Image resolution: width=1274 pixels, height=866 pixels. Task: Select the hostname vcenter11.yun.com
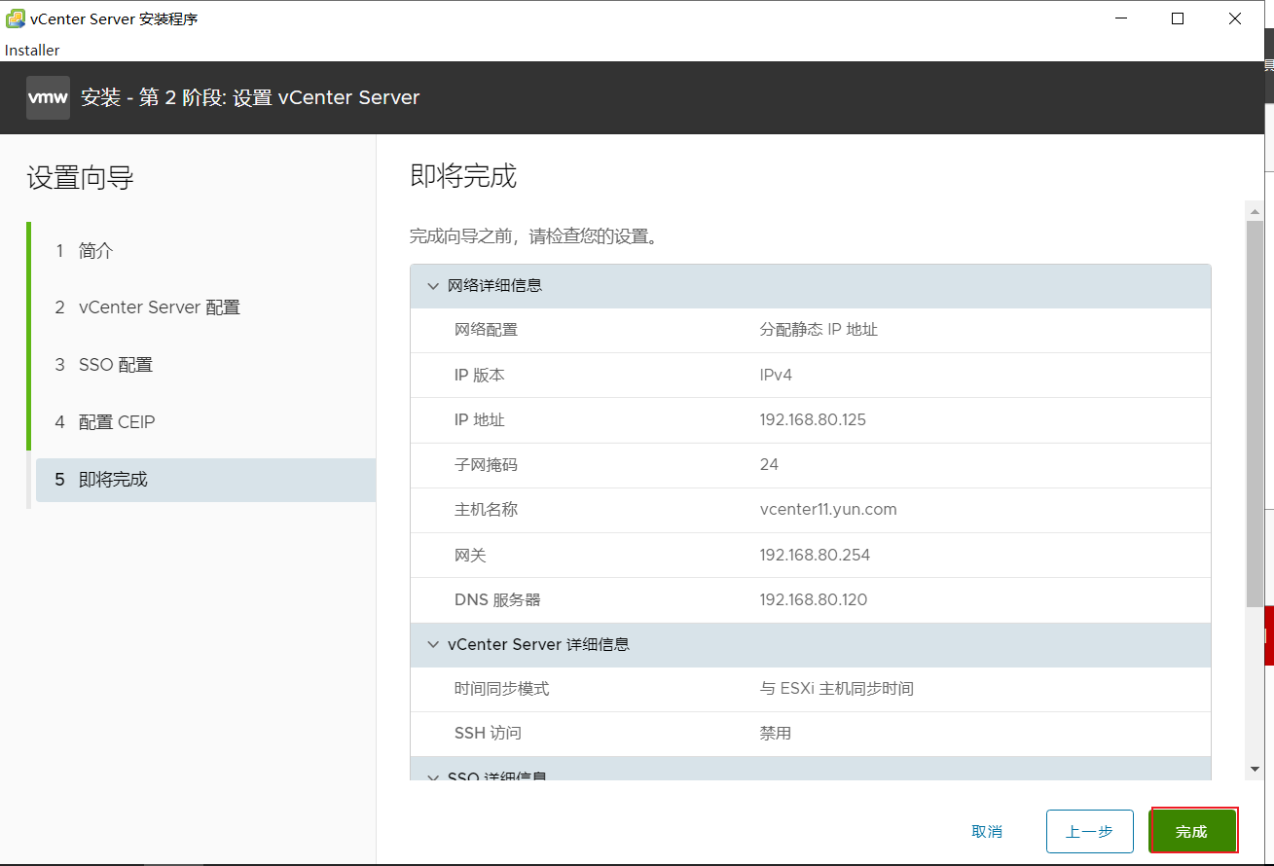point(828,509)
